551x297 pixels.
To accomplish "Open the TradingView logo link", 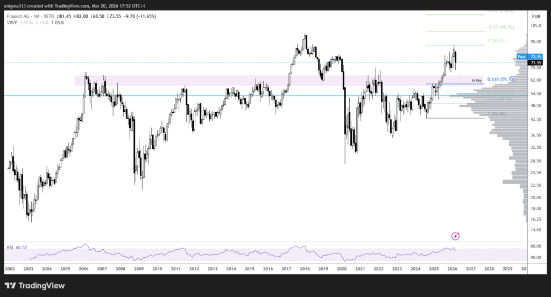I will pos(34,286).
